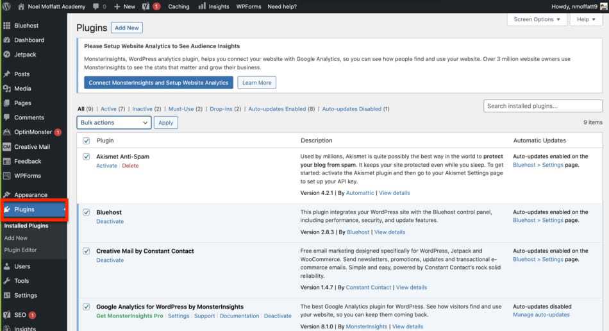Open the New content menu in admin bar
Viewport: 609px width, 331px height.
[124, 6]
